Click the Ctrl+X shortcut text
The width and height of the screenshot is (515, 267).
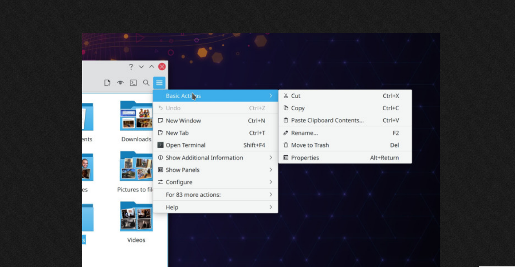(391, 96)
